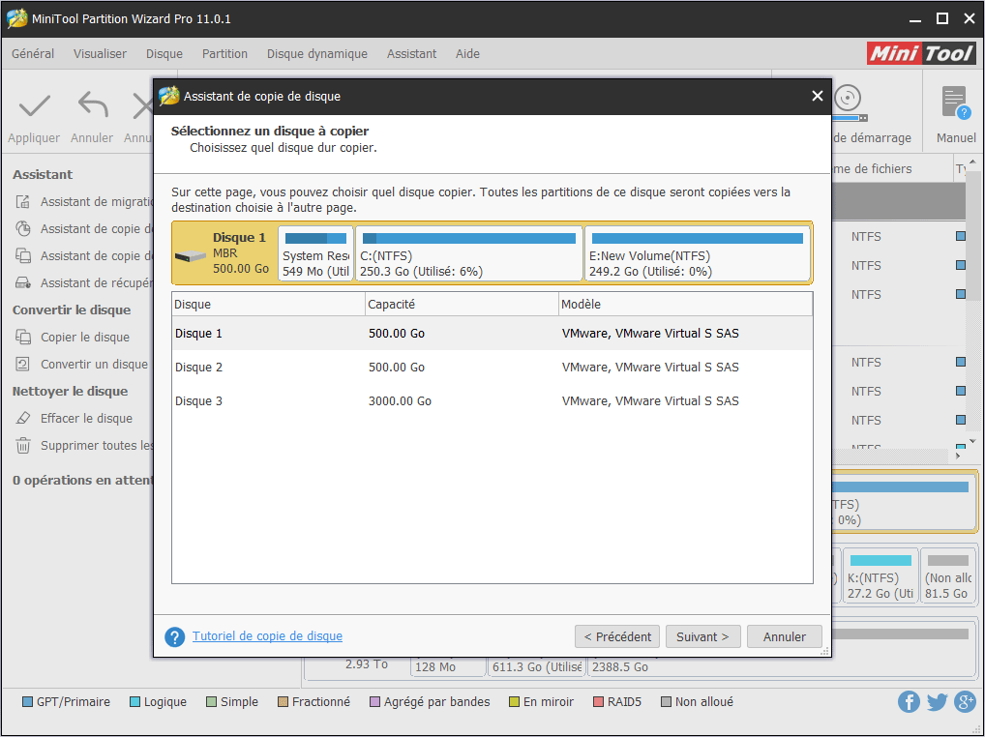Screen dimensions: 985x737
Task: Click Disque 2 model VMware cell
Action: pyautogui.click(x=650, y=368)
